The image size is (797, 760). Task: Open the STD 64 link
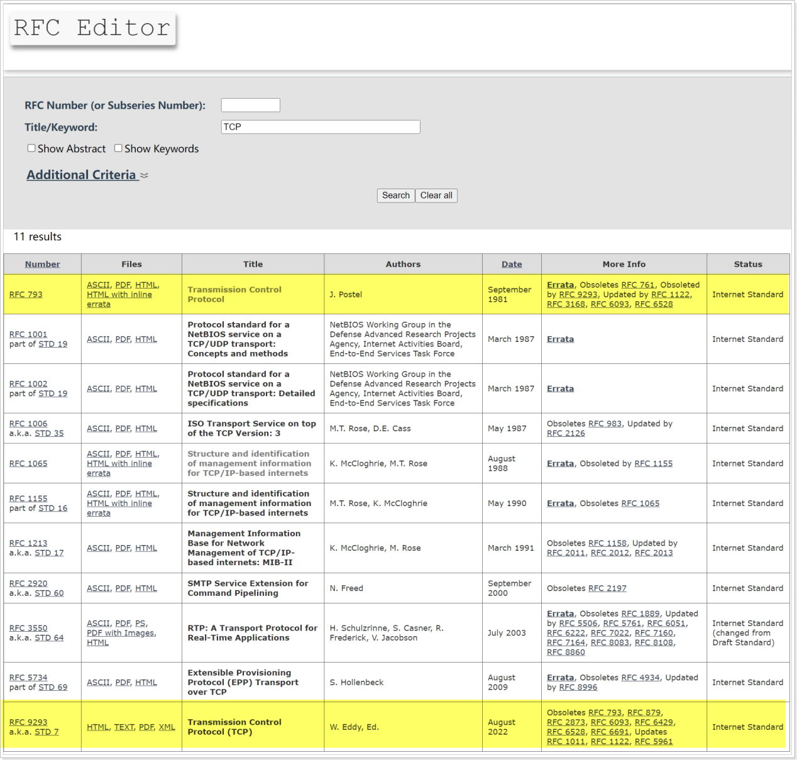49,637
